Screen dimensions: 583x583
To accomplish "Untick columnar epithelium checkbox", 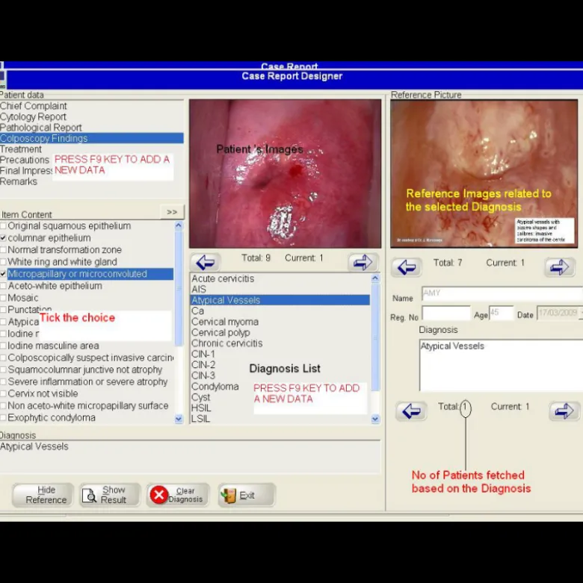I will coord(3,237).
